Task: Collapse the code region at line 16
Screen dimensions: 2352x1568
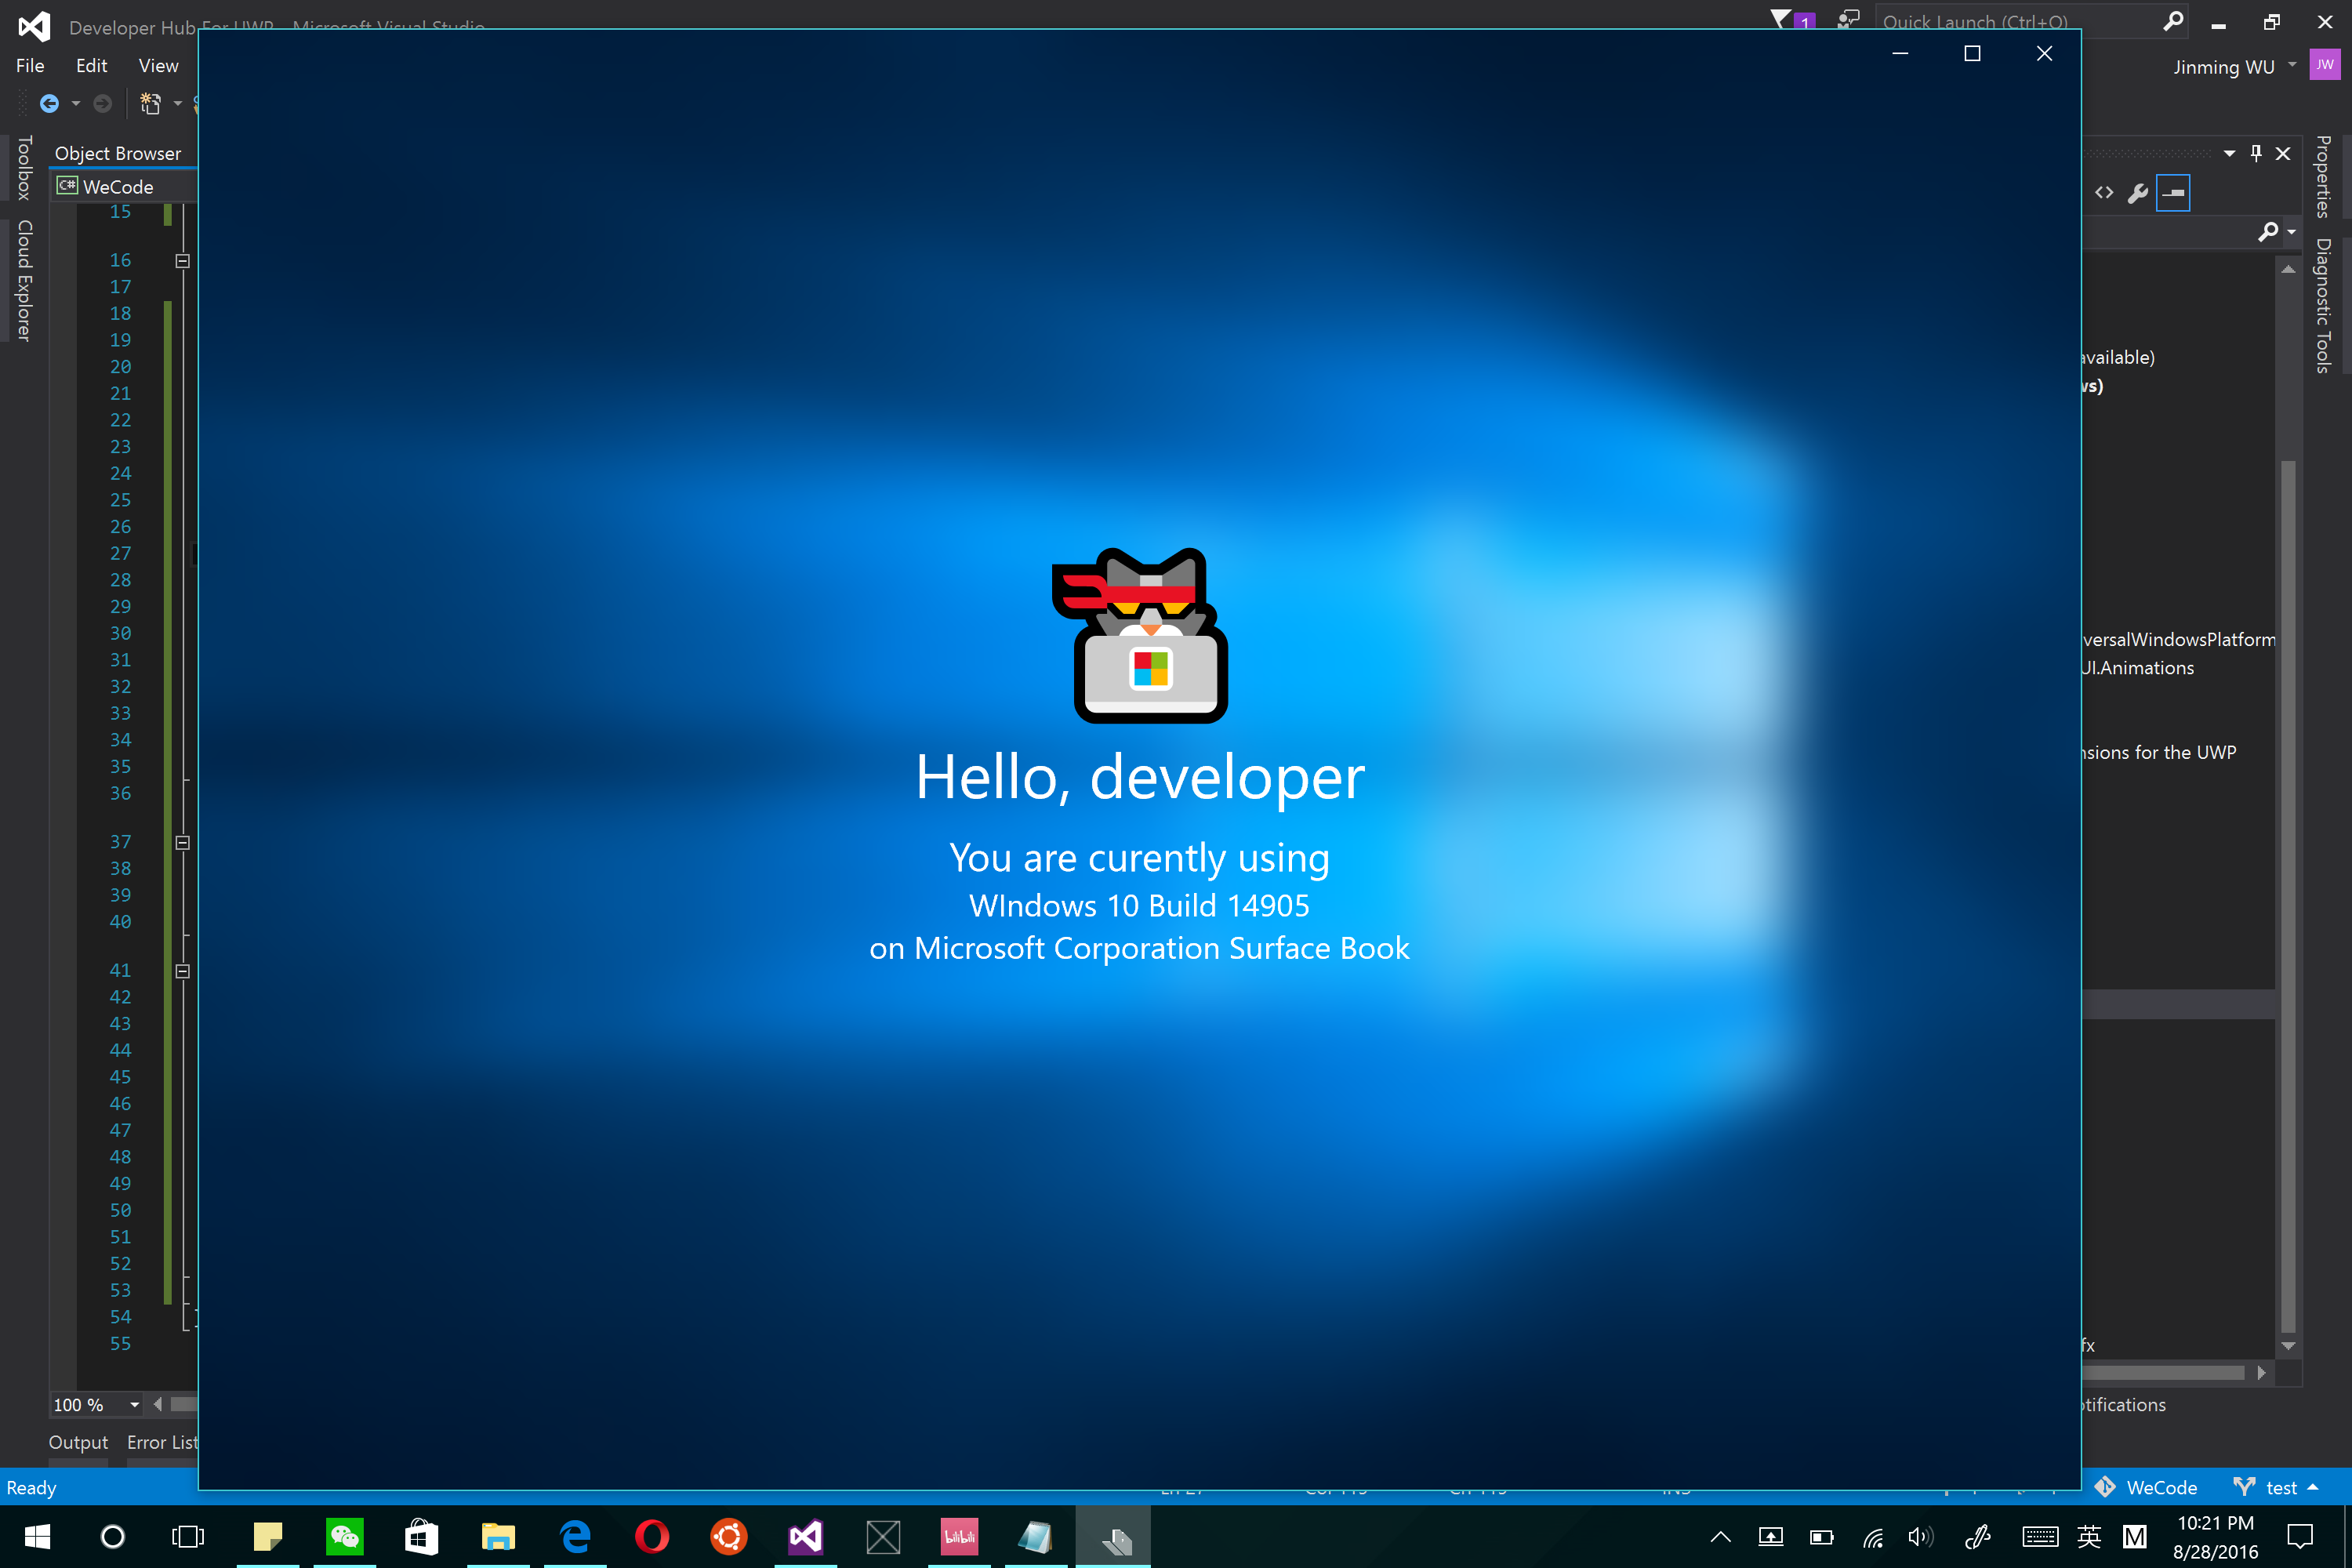Action: point(183,261)
